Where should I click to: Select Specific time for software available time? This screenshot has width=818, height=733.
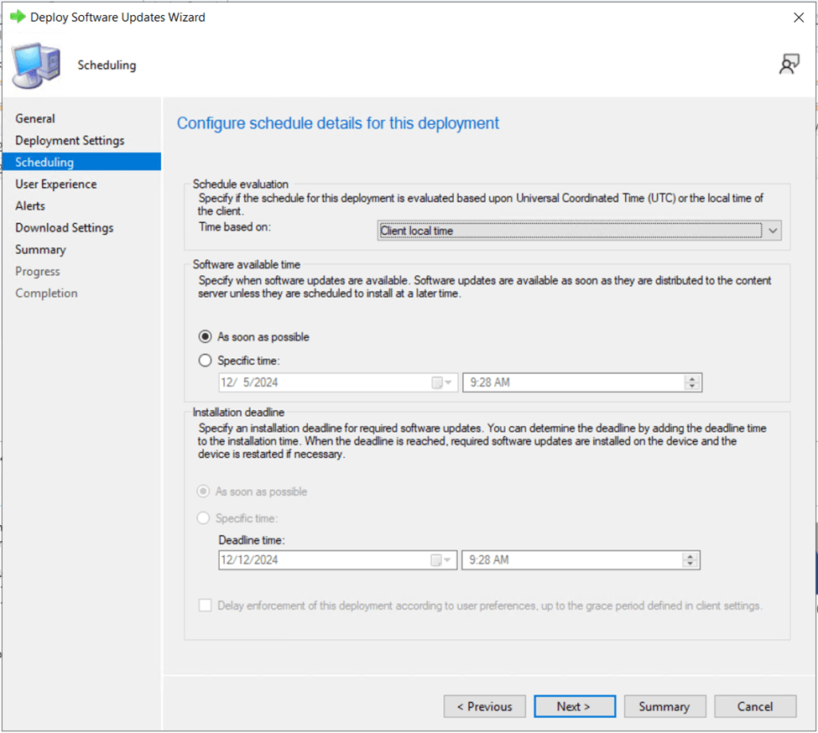(x=206, y=361)
